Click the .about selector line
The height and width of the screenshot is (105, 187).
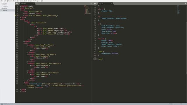coord(101,59)
